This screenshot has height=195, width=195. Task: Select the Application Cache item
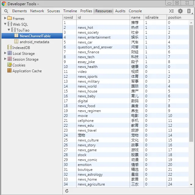pyautogui.click(x=27, y=71)
